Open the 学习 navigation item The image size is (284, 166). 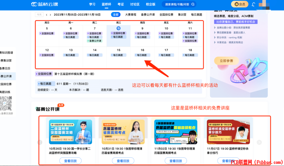[92, 4]
